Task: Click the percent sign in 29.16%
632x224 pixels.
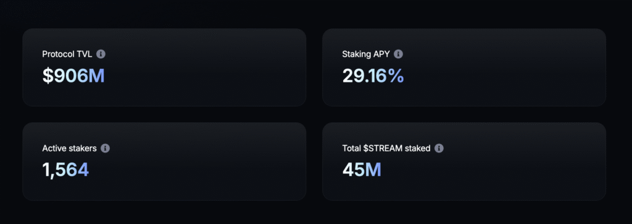Action: (396, 76)
